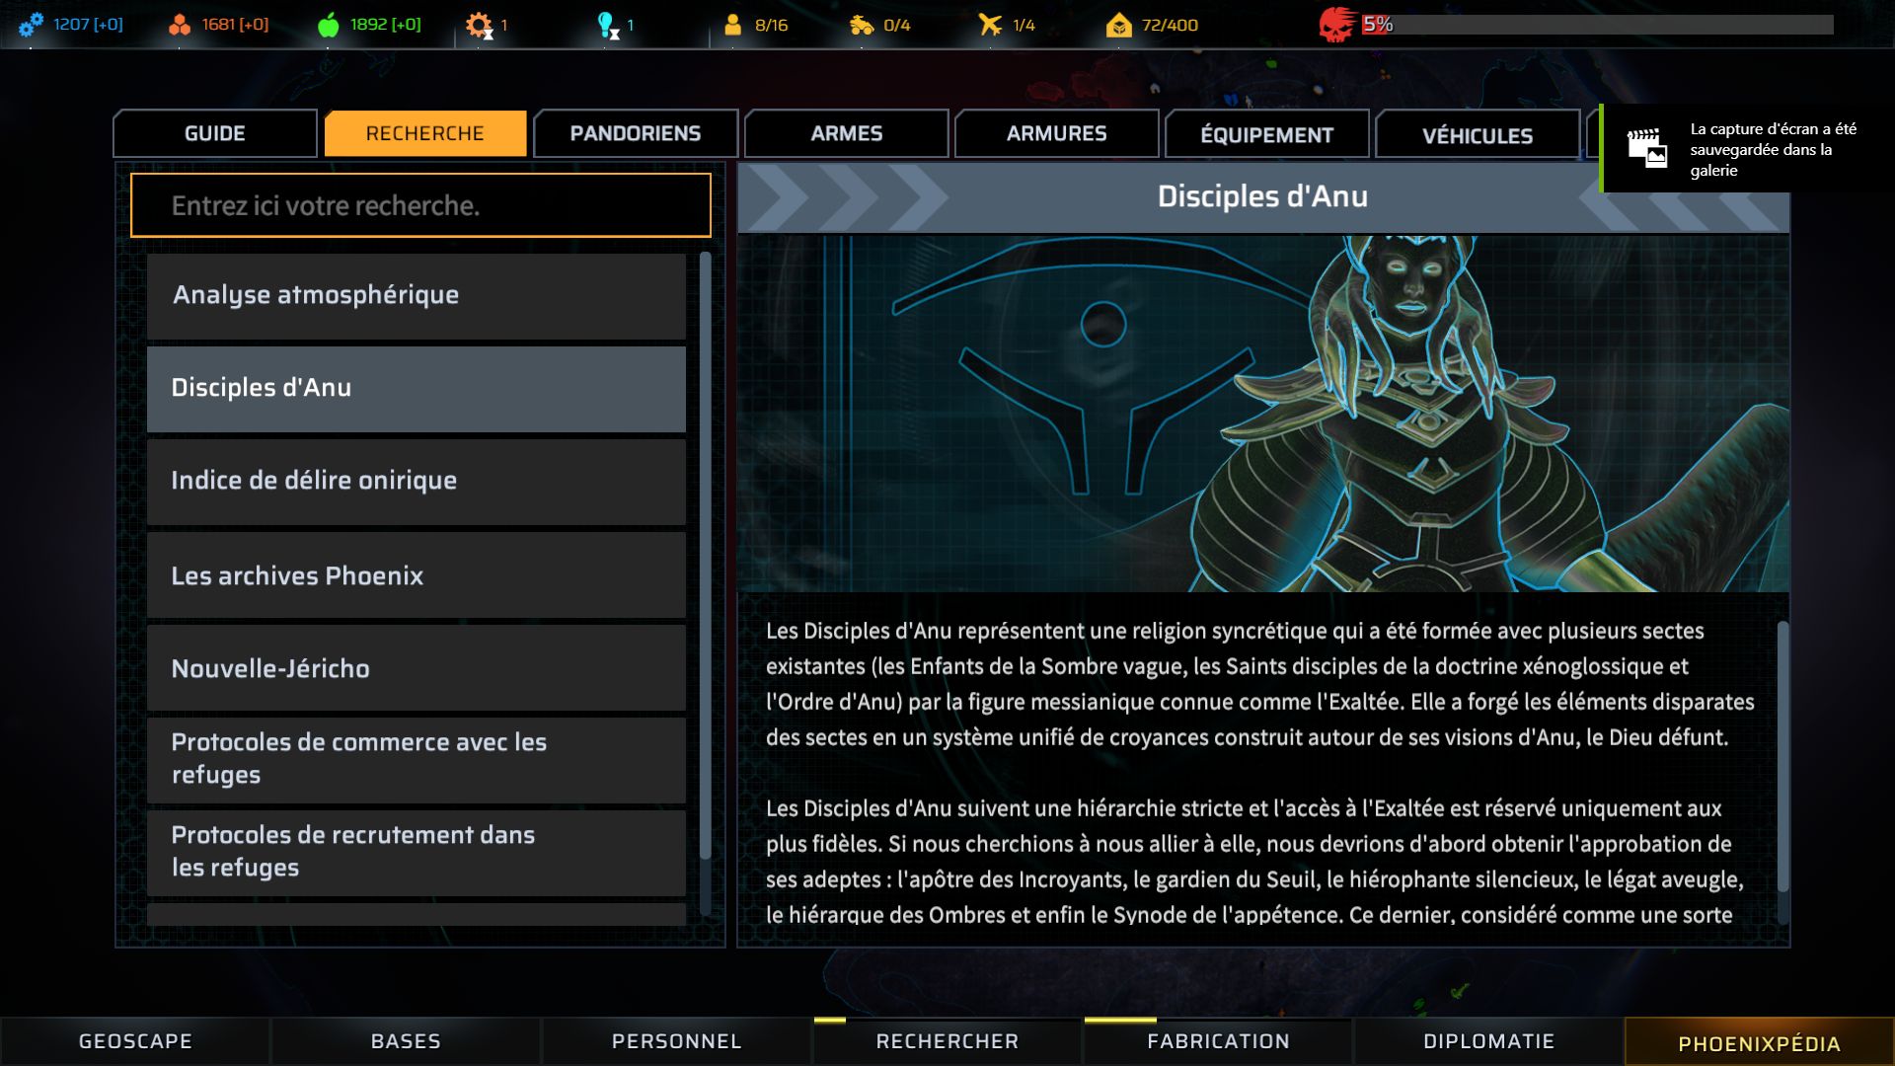The width and height of the screenshot is (1895, 1066).
Task: Click the orange gear fabrication queue icon
Action: 479,25
